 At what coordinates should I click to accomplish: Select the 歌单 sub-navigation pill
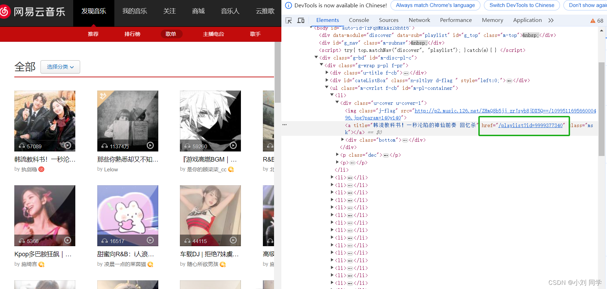point(171,34)
